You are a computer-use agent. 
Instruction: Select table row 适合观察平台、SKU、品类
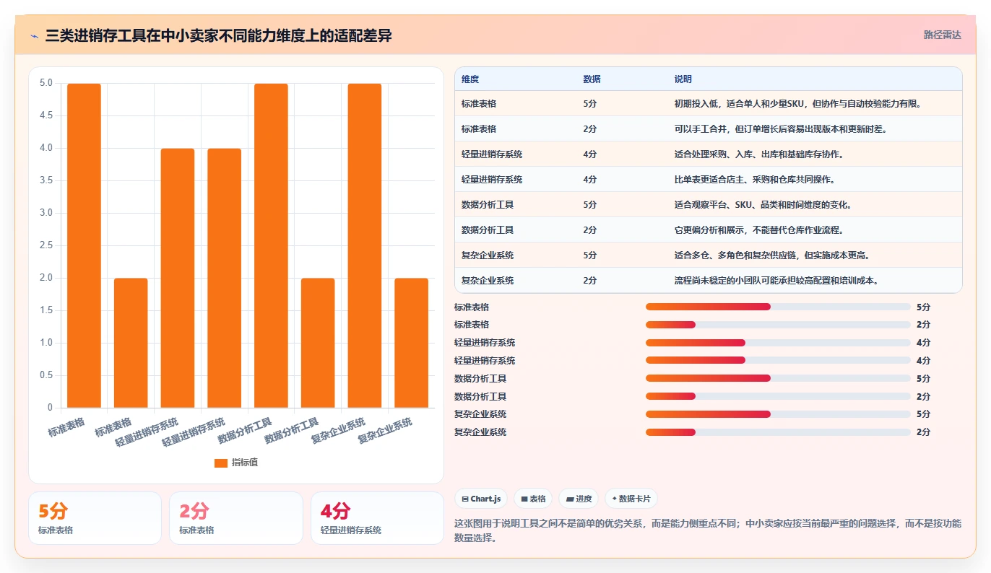pos(709,205)
